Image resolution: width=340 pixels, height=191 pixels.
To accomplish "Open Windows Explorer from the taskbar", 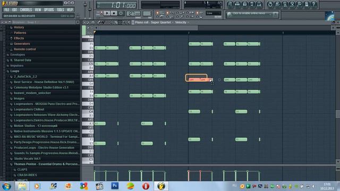I will 22,186.
